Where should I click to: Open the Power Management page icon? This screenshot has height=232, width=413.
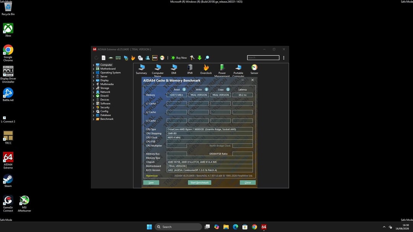coord(222,71)
